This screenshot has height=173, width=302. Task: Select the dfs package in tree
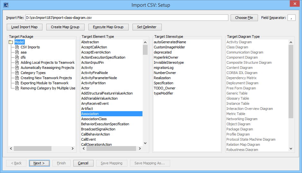(x=23, y=57)
